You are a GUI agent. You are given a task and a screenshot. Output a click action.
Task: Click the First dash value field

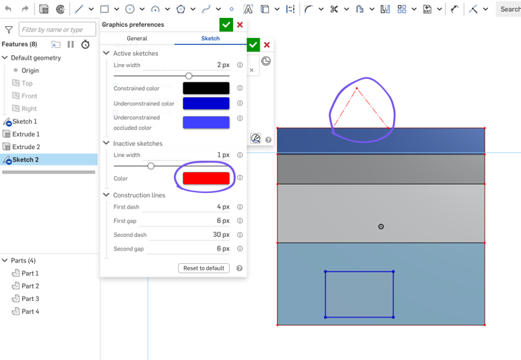tap(186, 207)
